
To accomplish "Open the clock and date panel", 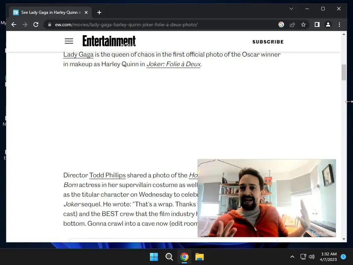I will click(329, 257).
